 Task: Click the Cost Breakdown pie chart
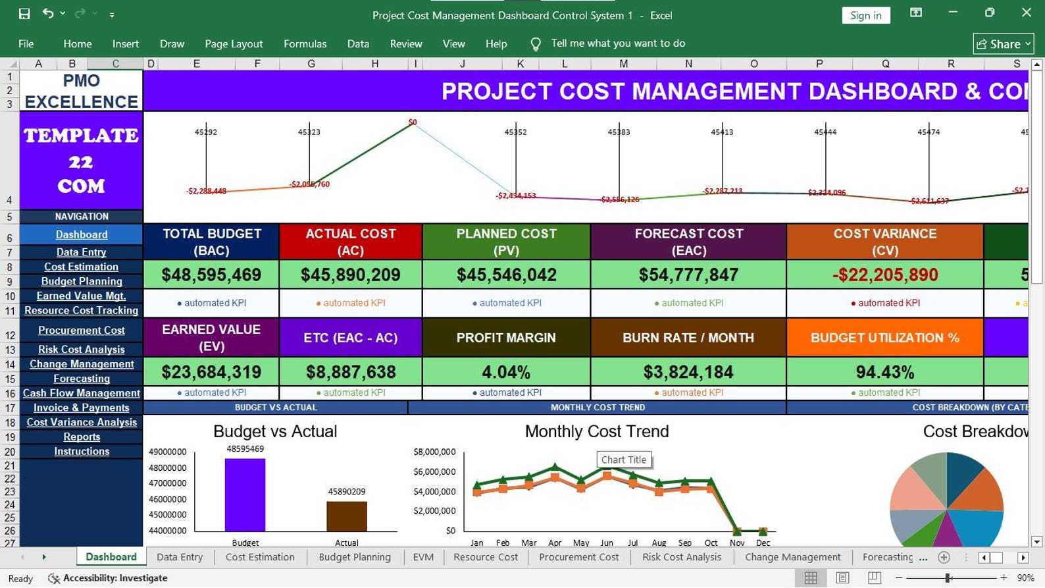946,500
